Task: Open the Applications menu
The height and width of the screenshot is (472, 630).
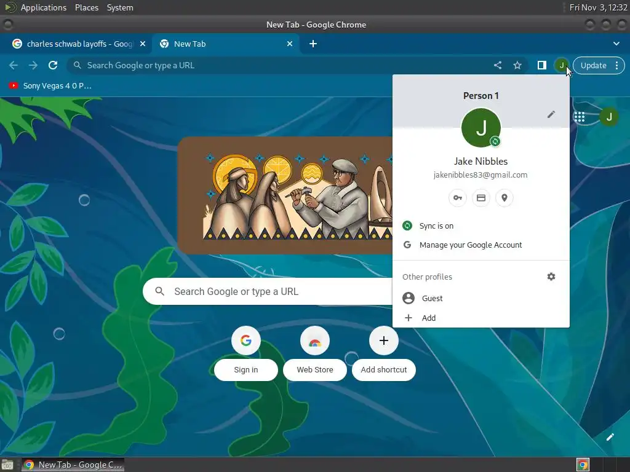Action: coord(44,7)
